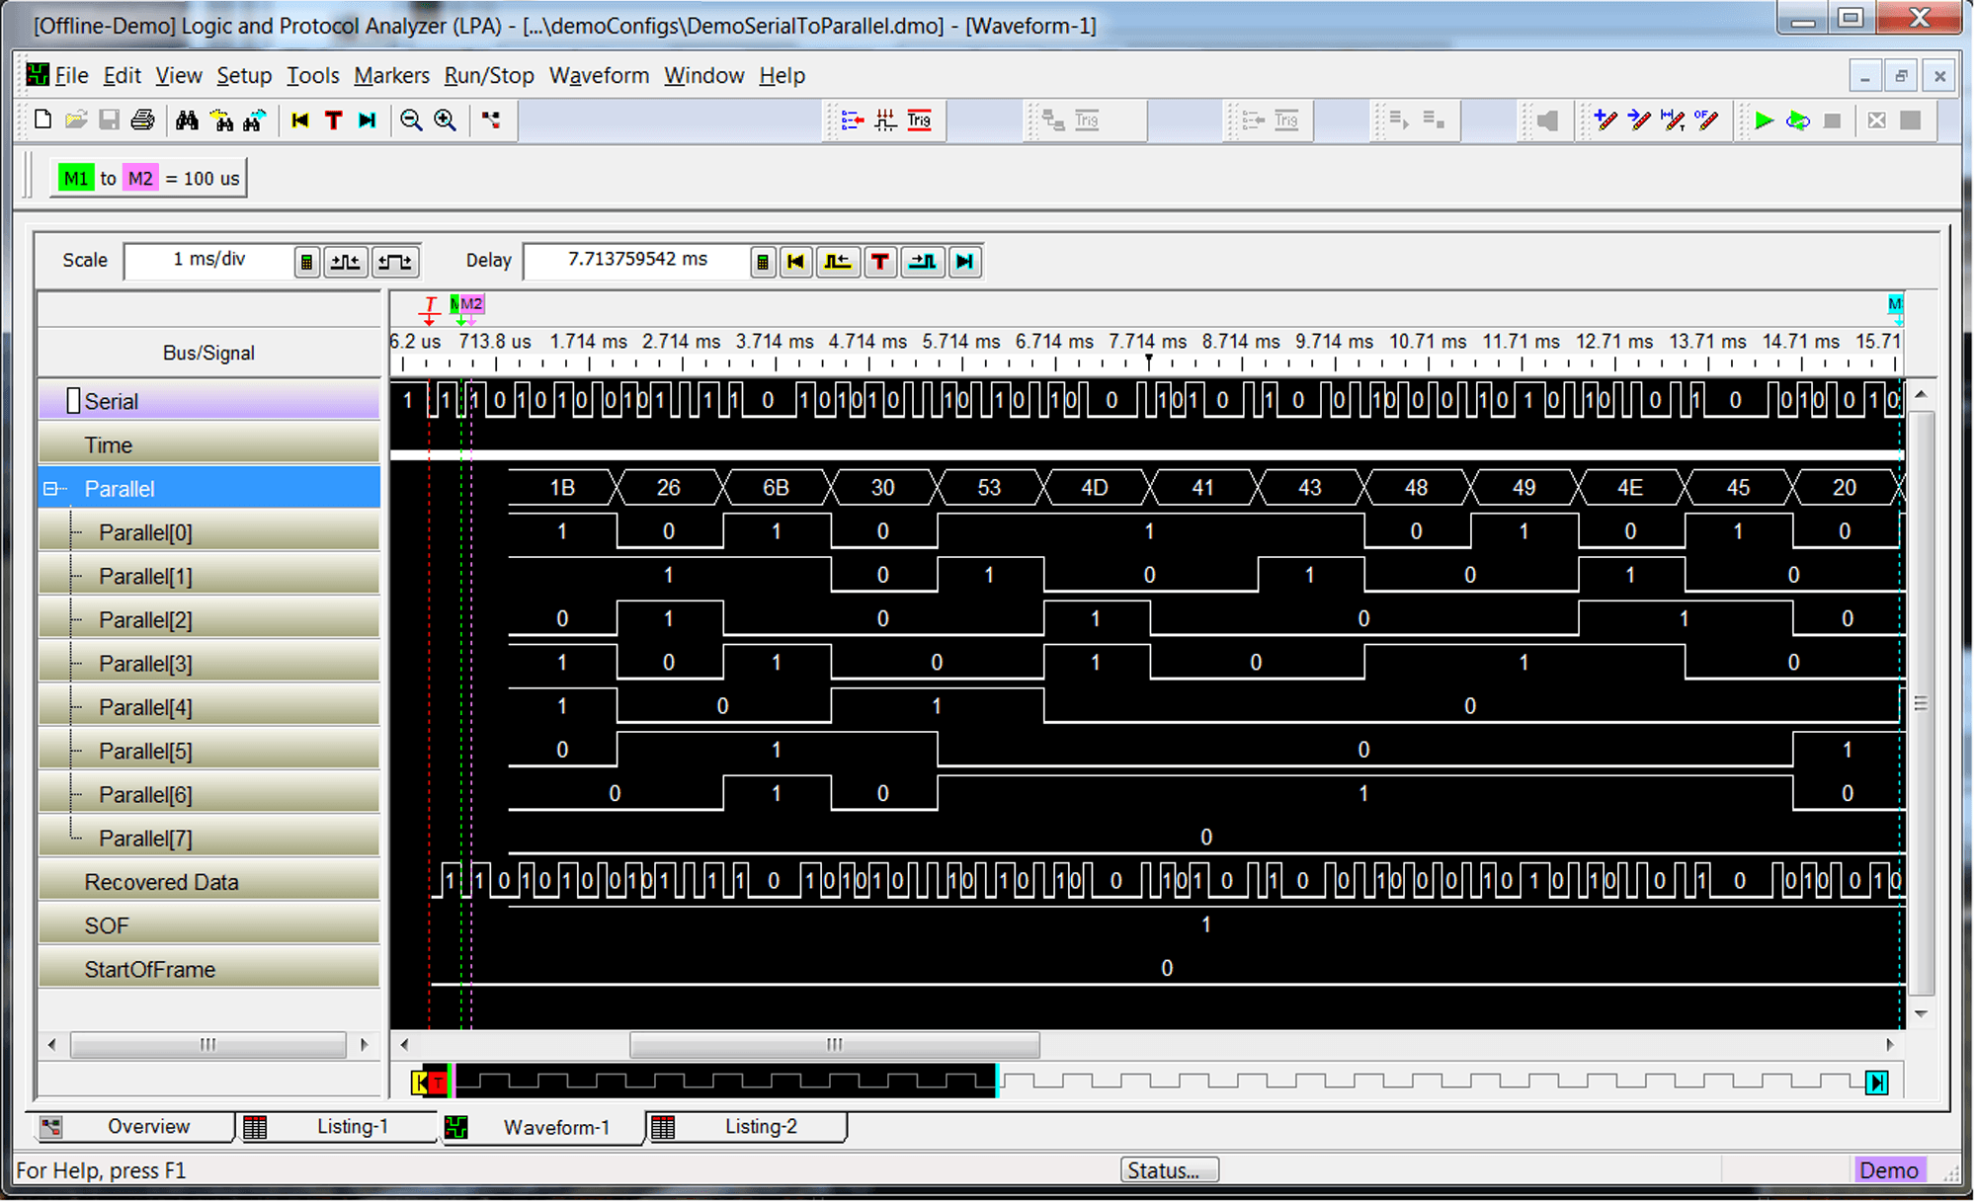This screenshot has width=1976, height=1203.
Task: Switch to the Listing-1 tab
Action: (352, 1126)
